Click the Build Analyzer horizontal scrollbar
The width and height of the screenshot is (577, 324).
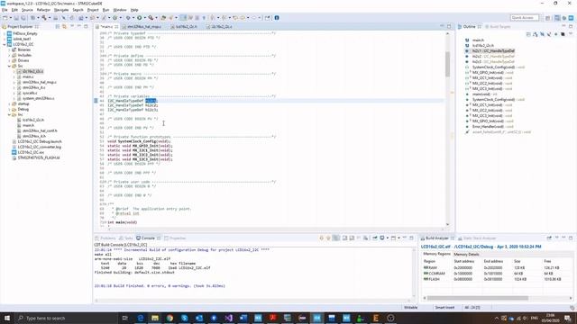tap(478, 298)
